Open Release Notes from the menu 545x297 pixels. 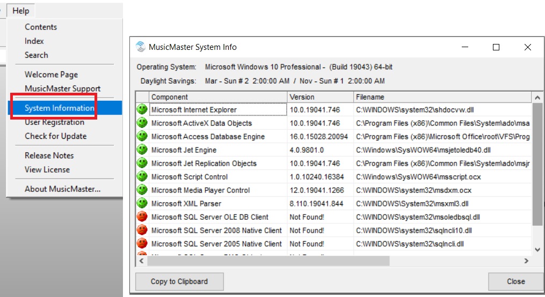[x=49, y=155]
